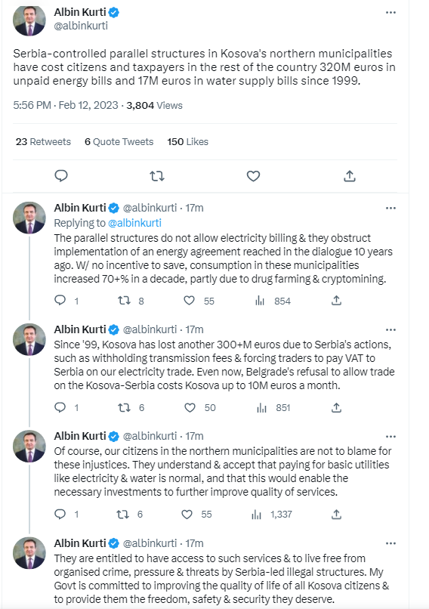Viewport: 429px width, 609px height.
Task: View the 23 Retweets list
Action: pyautogui.click(x=43, y=142)
